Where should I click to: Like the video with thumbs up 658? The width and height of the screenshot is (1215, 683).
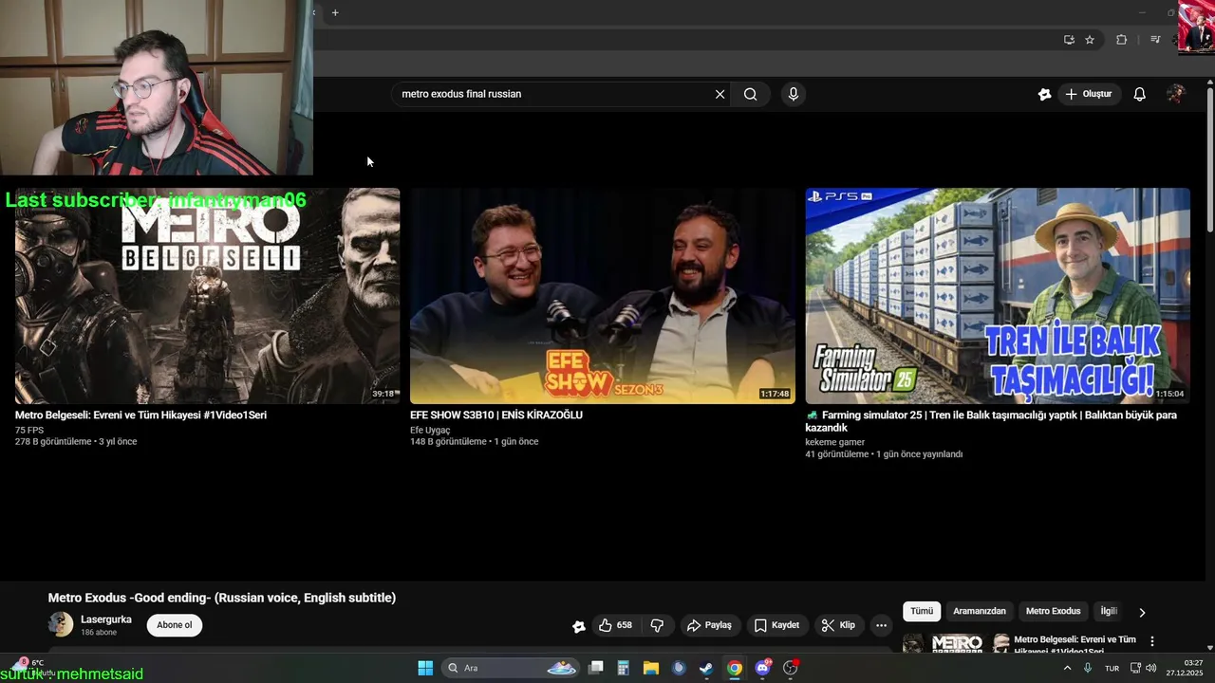pyautogui.click(x=615, y=625)
